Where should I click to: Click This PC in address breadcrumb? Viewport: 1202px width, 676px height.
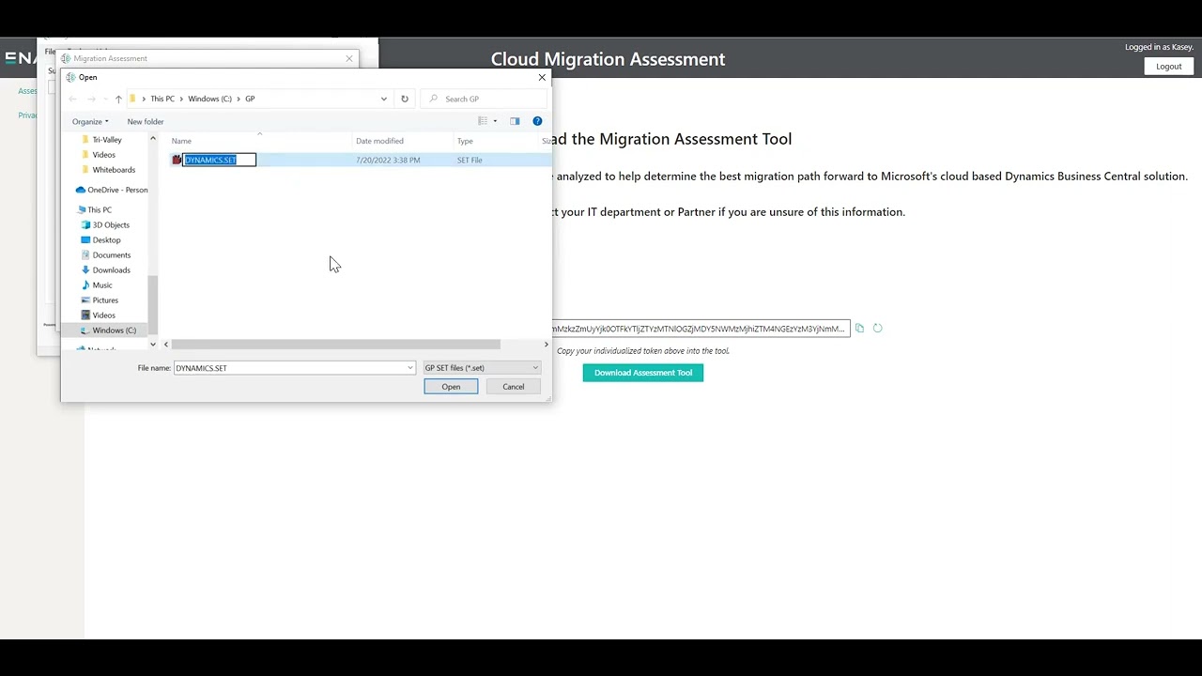pyautogui.click(x=162, y=99)
